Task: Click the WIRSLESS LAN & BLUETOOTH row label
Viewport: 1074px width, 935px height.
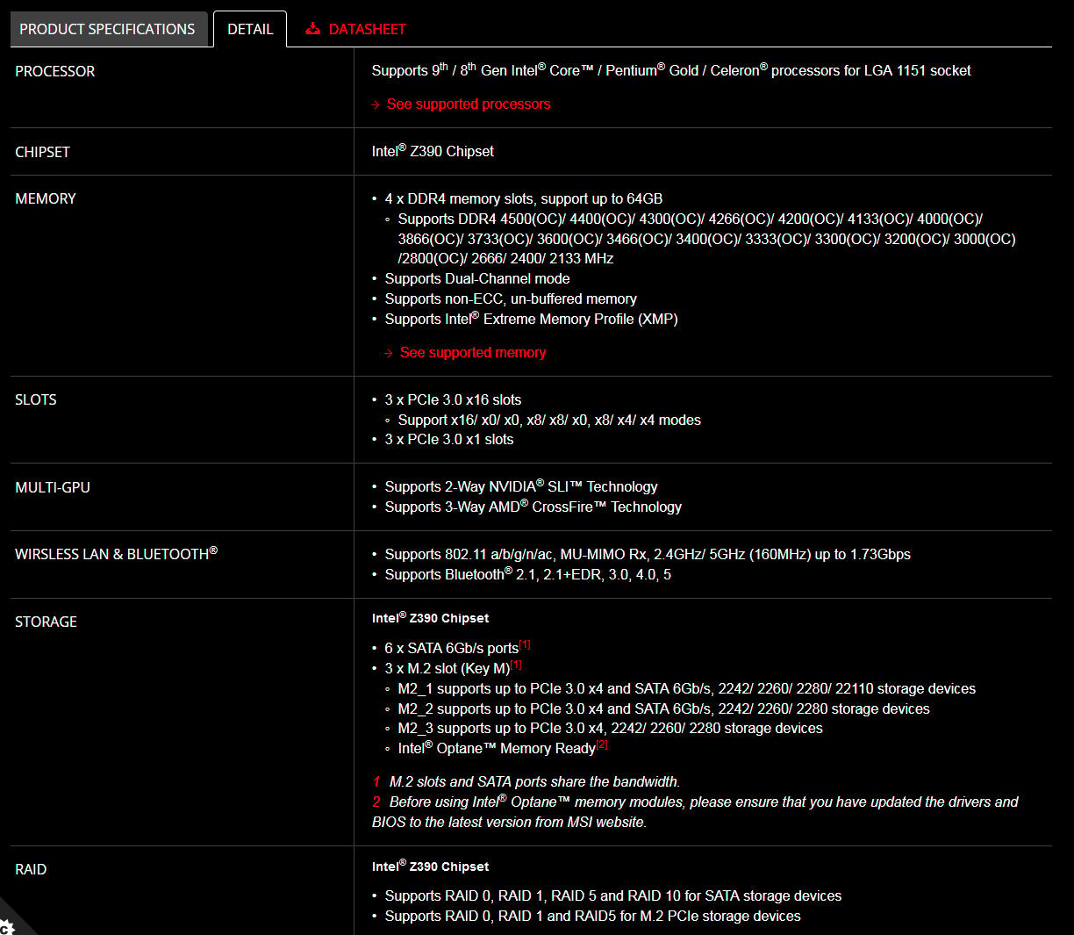Action: pos(116,553)
